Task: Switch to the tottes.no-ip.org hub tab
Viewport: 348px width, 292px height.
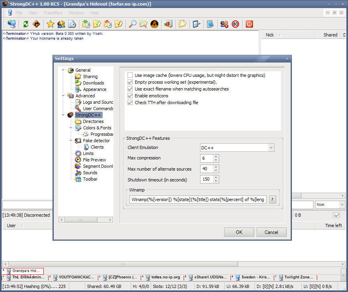Action: tap(162, 277)
